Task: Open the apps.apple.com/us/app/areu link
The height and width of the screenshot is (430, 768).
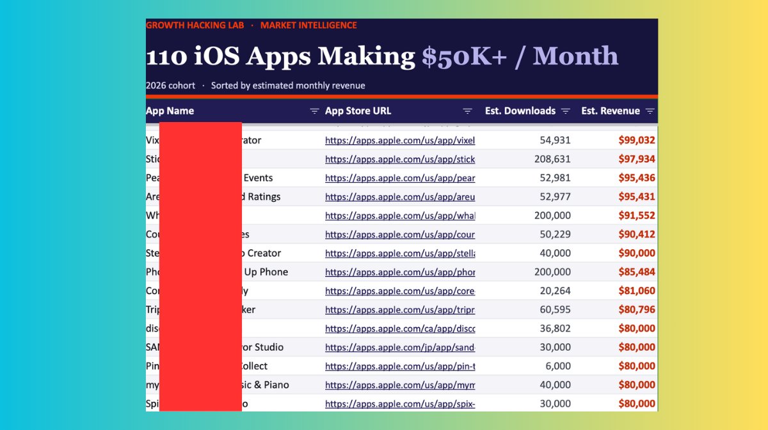Action: [x=400, y=197]
